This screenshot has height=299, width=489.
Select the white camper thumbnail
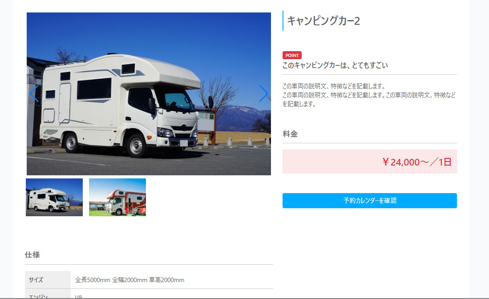point(54,197)
